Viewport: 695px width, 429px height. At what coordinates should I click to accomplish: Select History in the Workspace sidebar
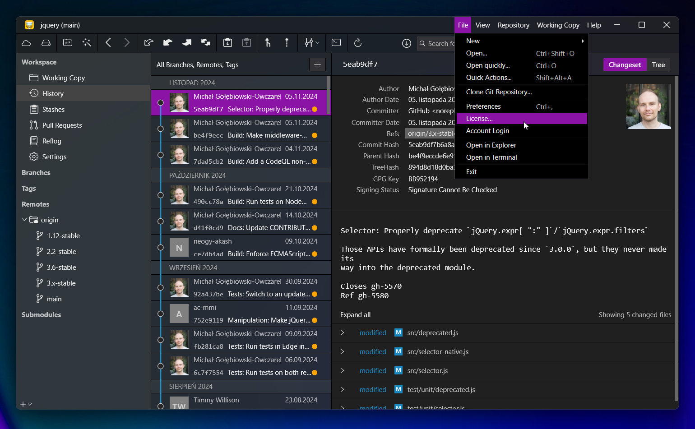point(53,93)
